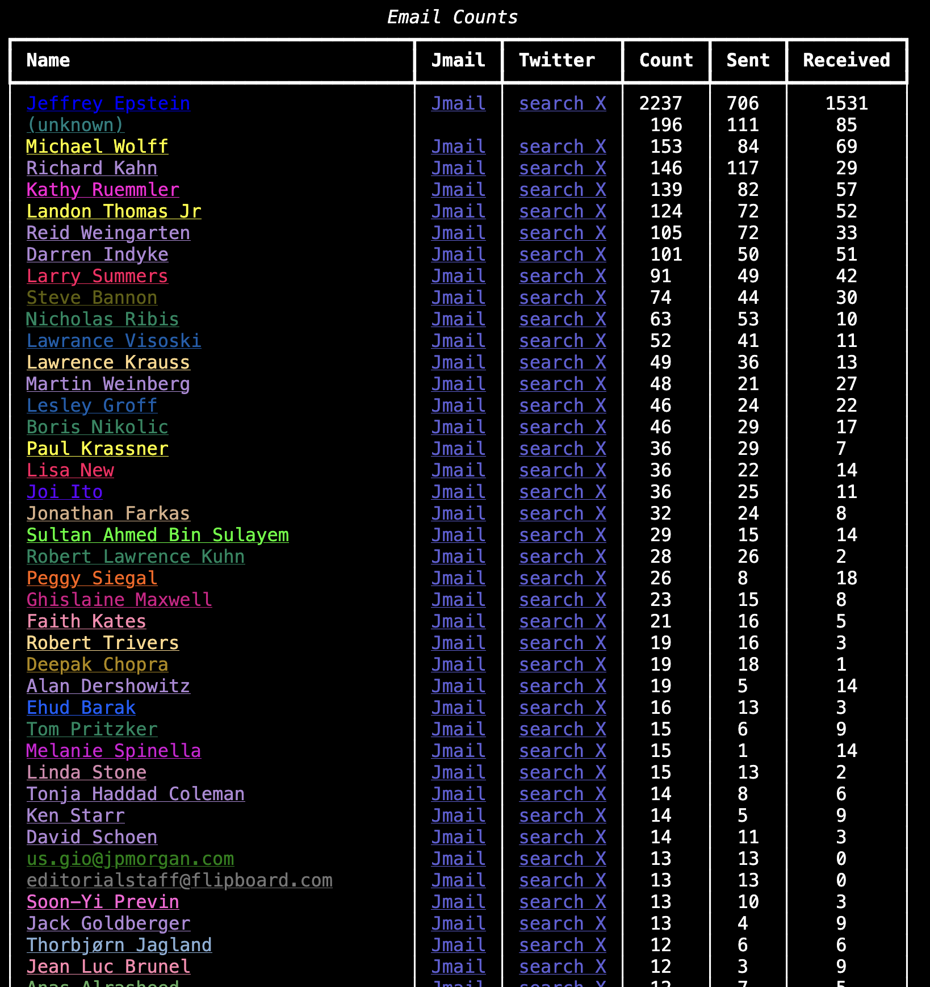Open Richard Kahn's name link
This screenshot has width=930, height=987.
(92, 168)
